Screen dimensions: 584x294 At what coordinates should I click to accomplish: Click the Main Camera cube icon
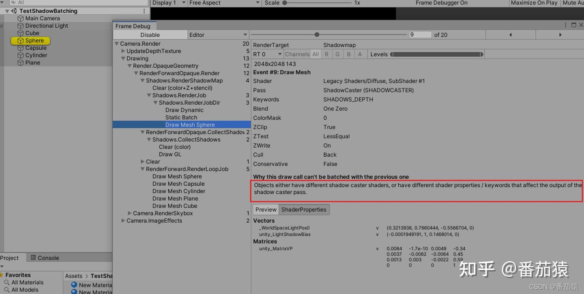click(20, 19)
